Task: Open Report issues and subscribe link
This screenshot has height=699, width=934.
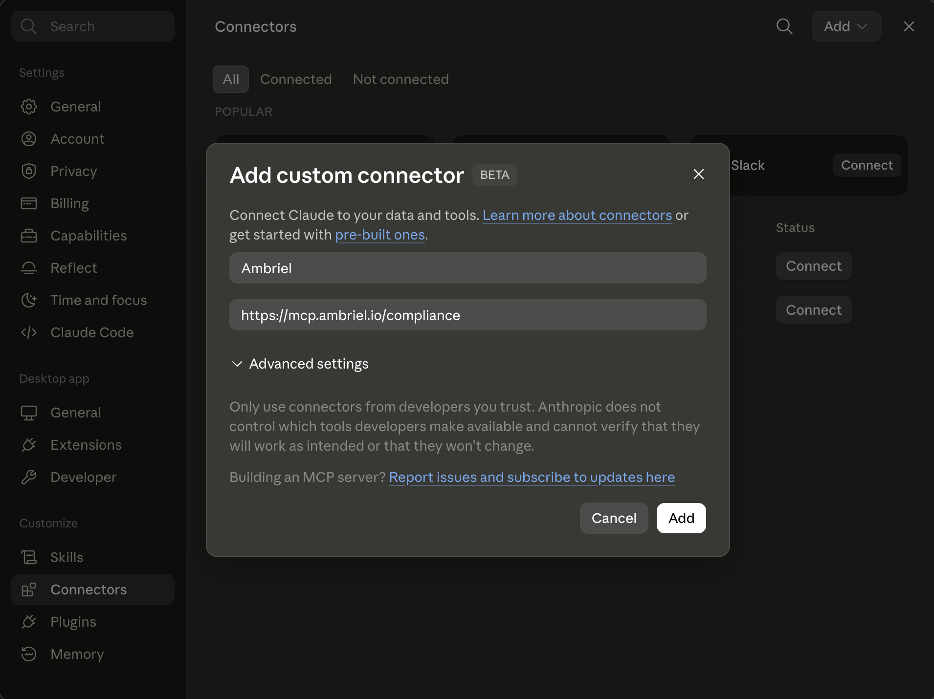Action: click(x=532, y=477)
